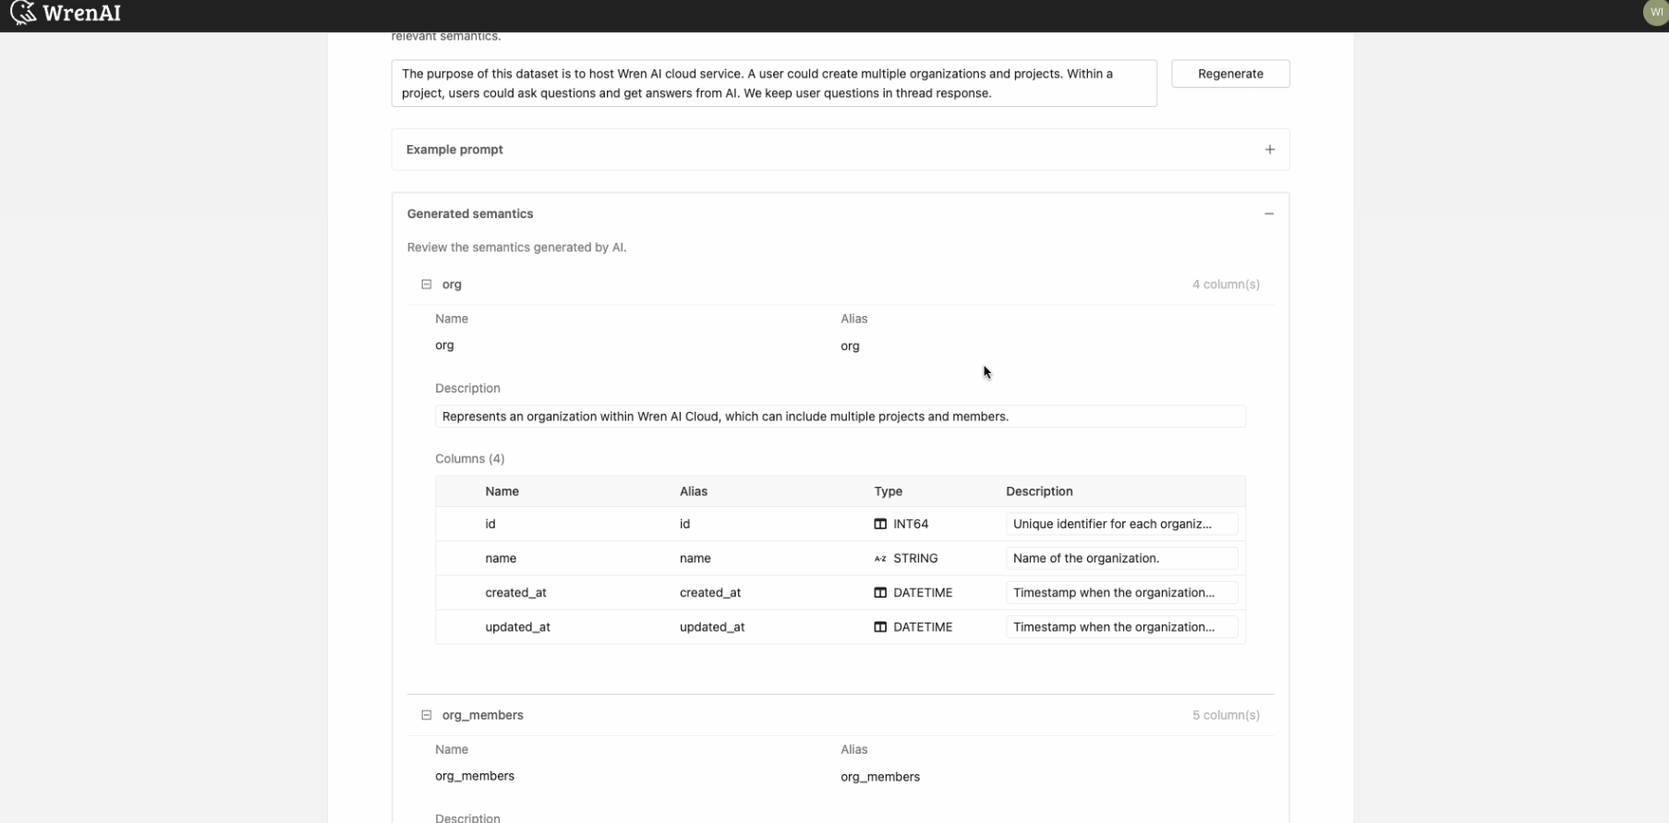
Task: Click the WrenAI bird logo
Action: click(x=23, y=13)
